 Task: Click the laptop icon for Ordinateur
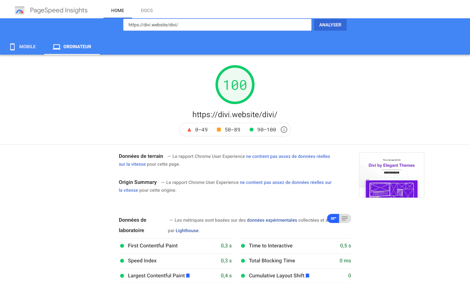[x=57, y=47]
